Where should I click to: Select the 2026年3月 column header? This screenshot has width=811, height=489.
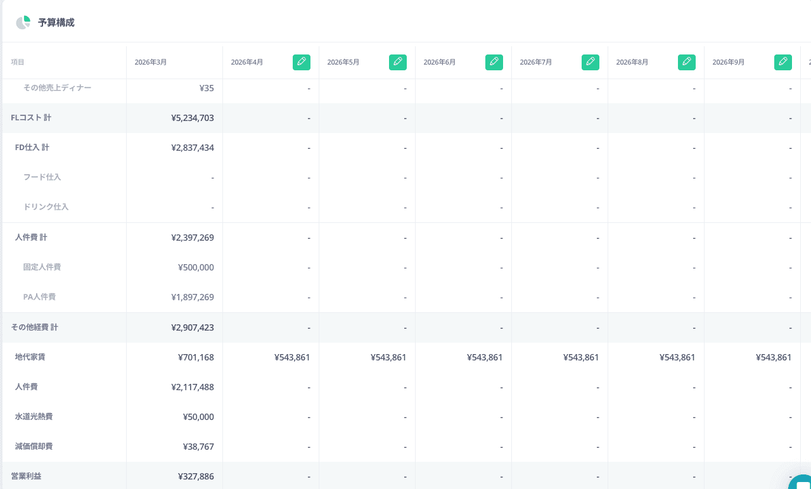coord(151,62)
